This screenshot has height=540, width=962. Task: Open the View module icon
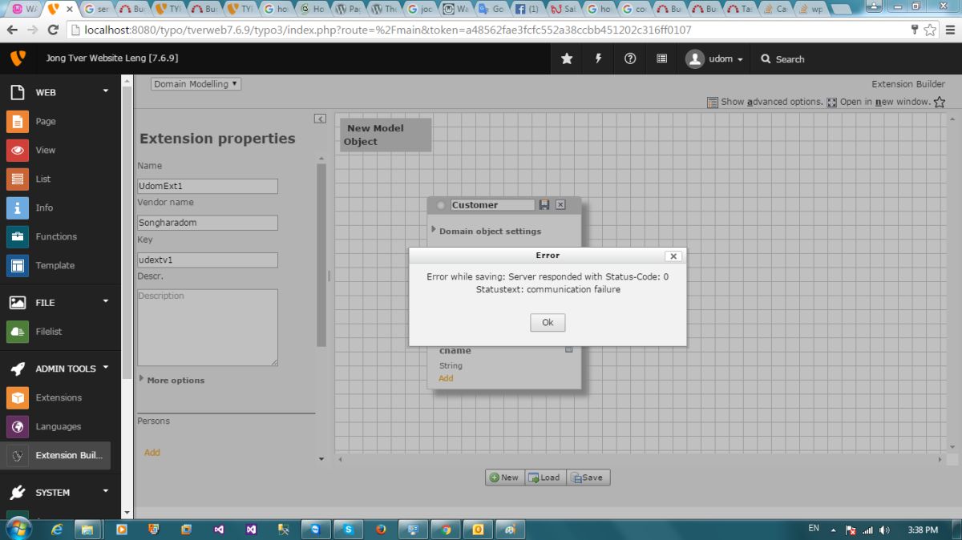point(17,150)
